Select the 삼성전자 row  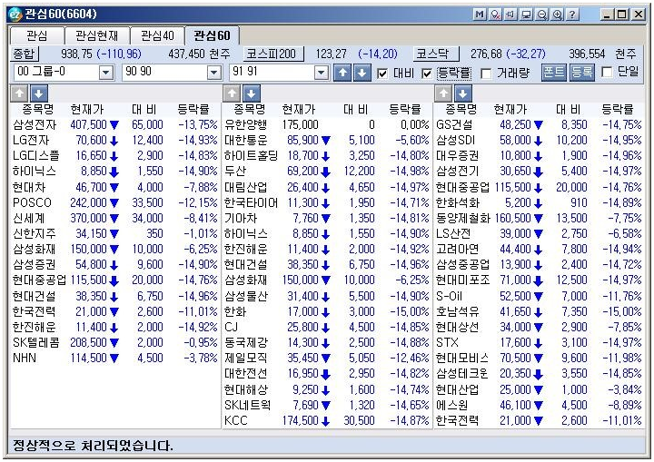pos(114,124)
